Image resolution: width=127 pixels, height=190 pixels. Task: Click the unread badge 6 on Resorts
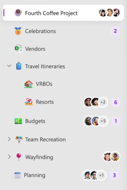coord(116,102)
